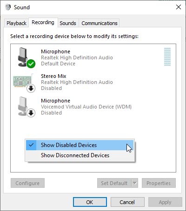Close the Sound dialog window
The image size is (186, 211).
point(179,7)
